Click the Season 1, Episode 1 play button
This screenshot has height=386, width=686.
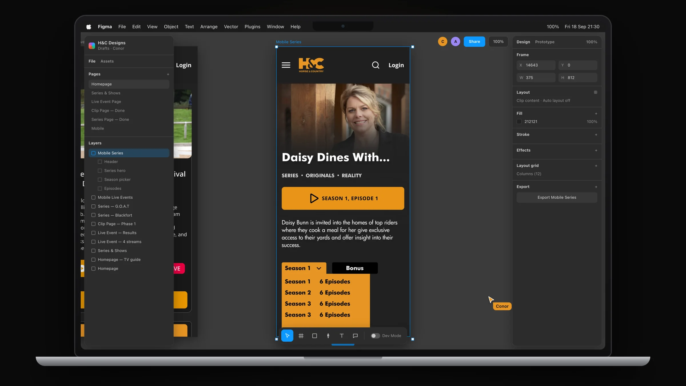click(343, 198)
